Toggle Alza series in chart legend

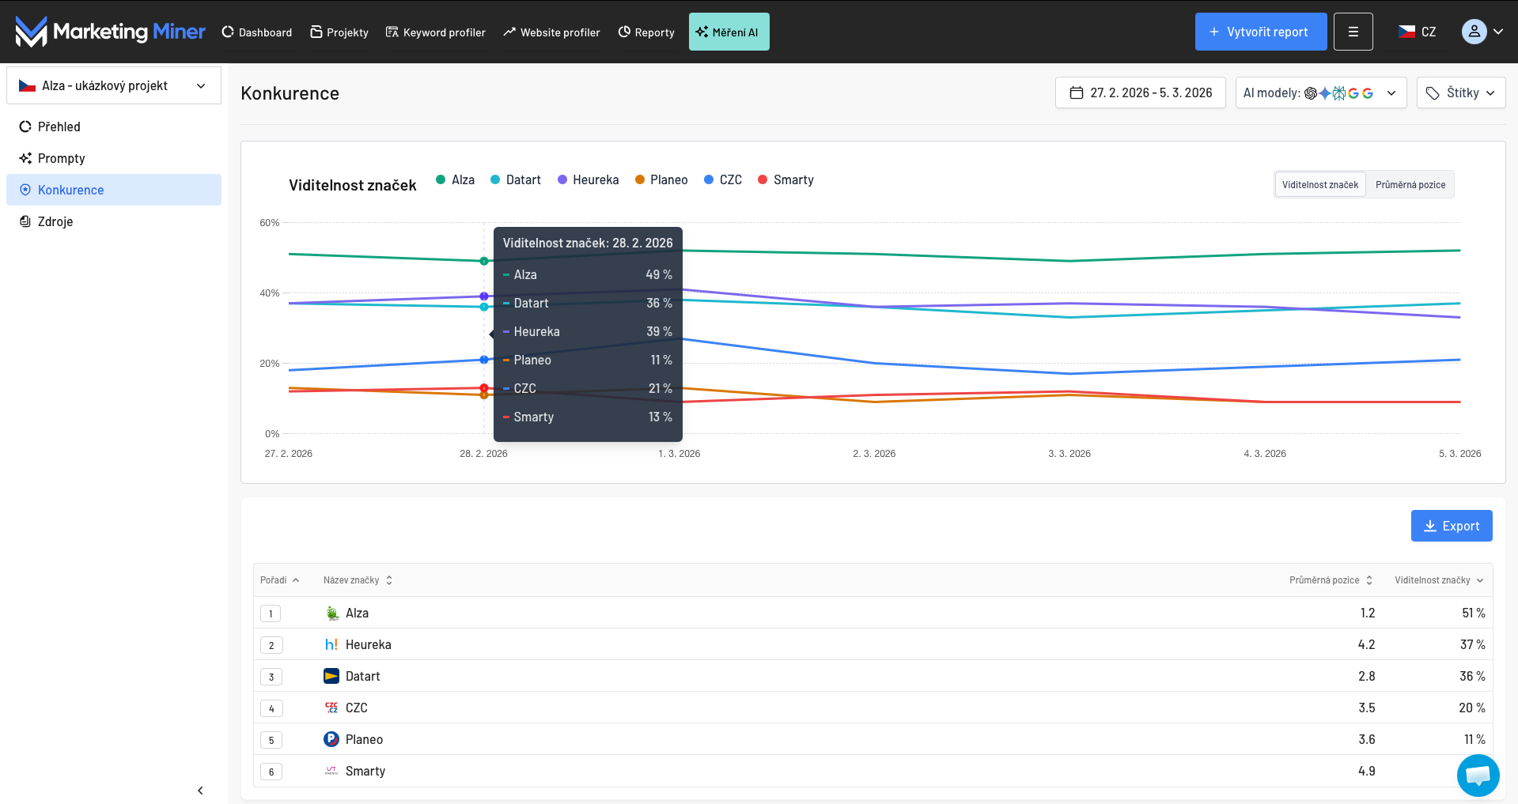pyautogui.click(x=455, y=180)
